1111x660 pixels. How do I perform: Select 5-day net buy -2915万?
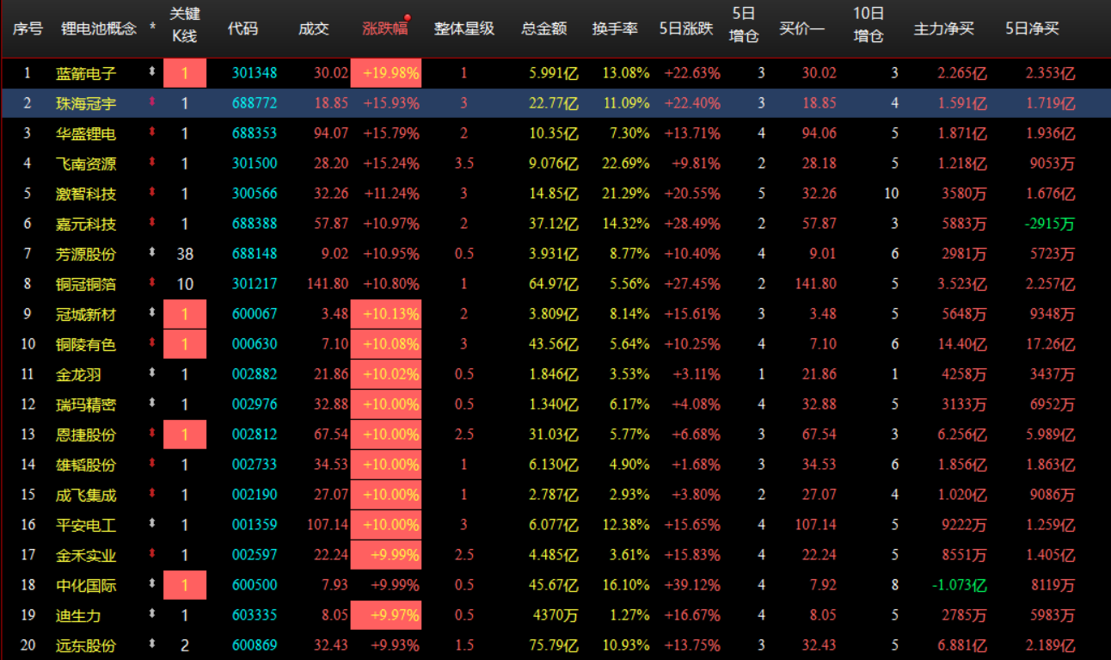click(x=1050, y=224)
